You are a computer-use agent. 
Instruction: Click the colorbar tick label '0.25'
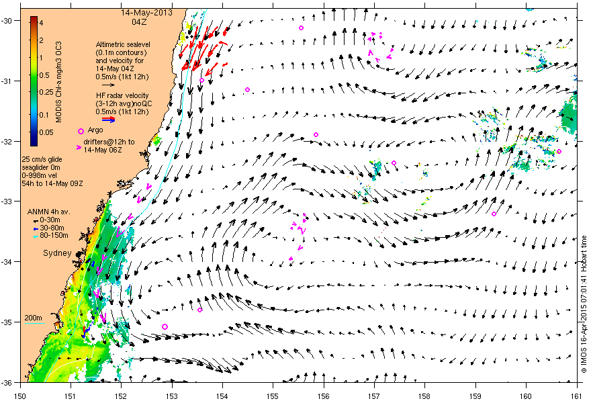tap(46, 93)
